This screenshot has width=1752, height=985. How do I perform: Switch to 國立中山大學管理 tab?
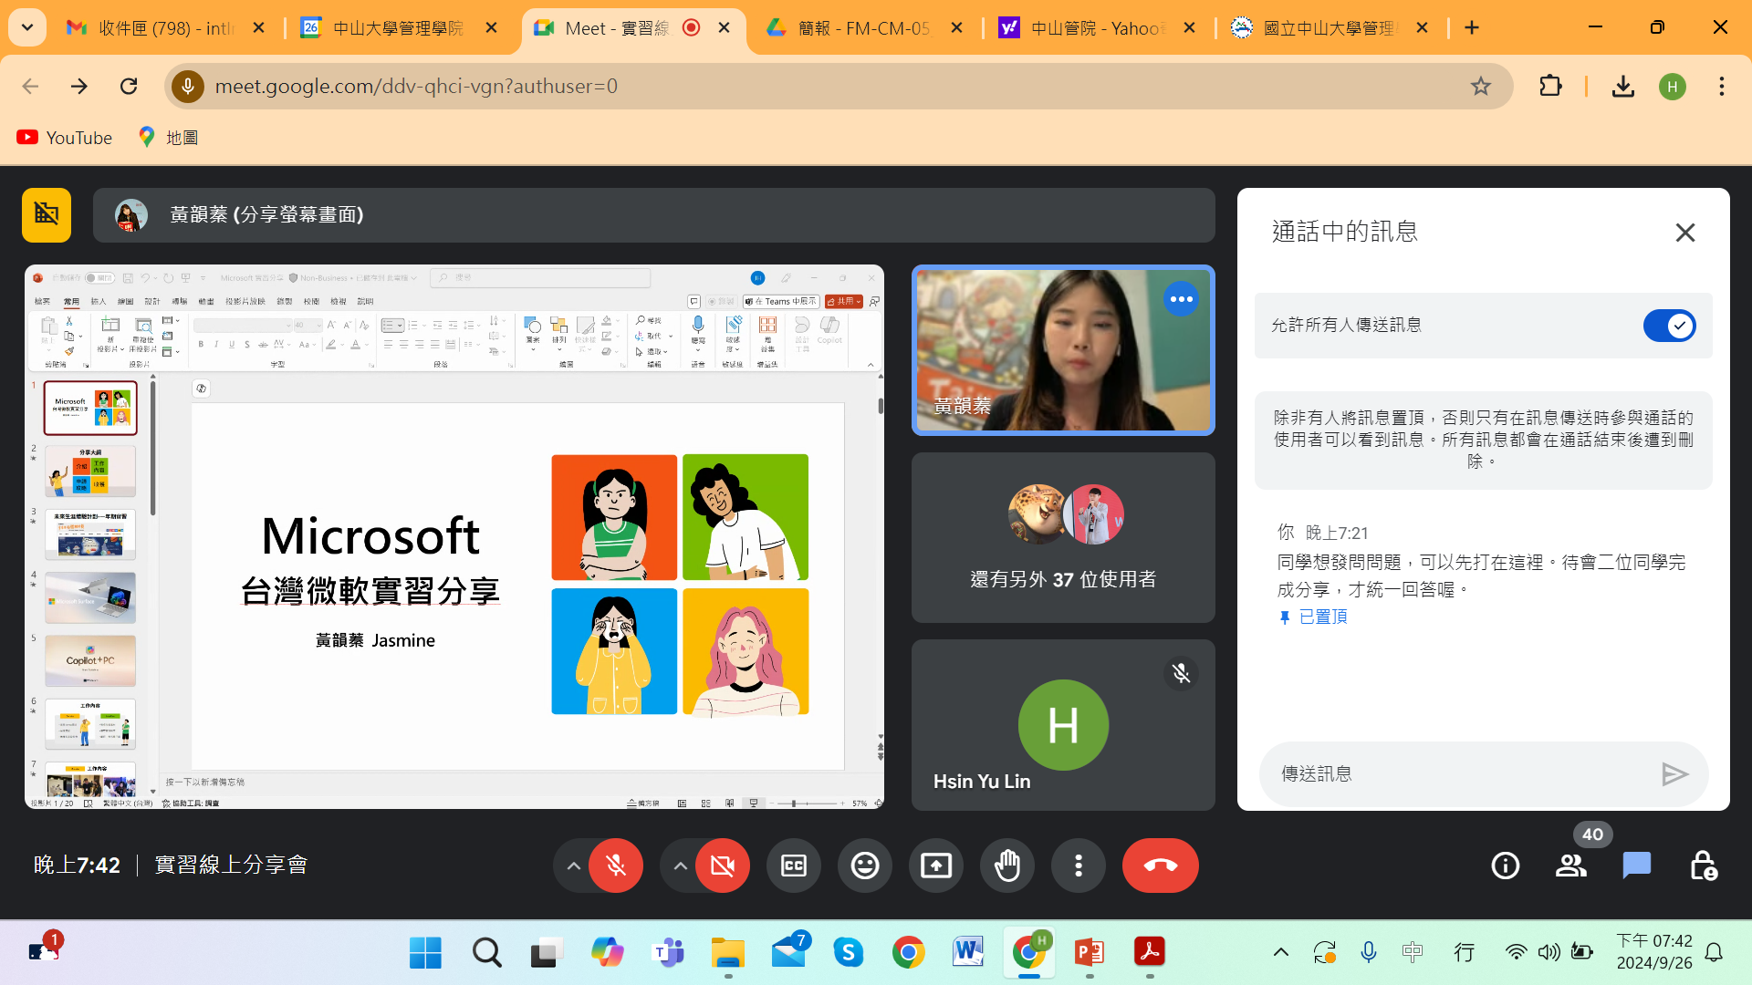pos(1329,28)
